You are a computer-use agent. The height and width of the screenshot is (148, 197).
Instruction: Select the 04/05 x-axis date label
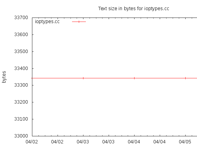point(185,142)
